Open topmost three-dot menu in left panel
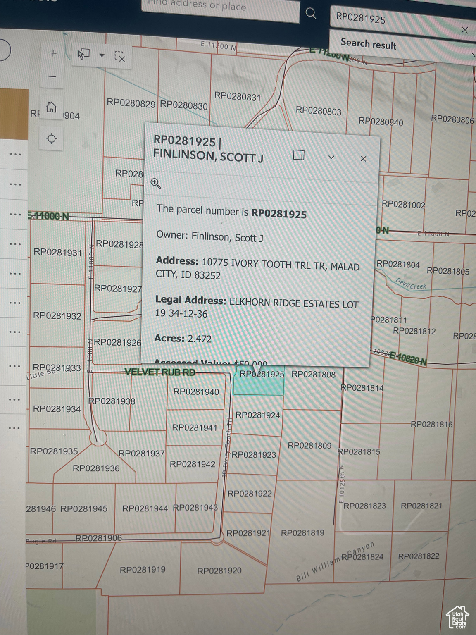The image size is (476, 635). (15, 155)
